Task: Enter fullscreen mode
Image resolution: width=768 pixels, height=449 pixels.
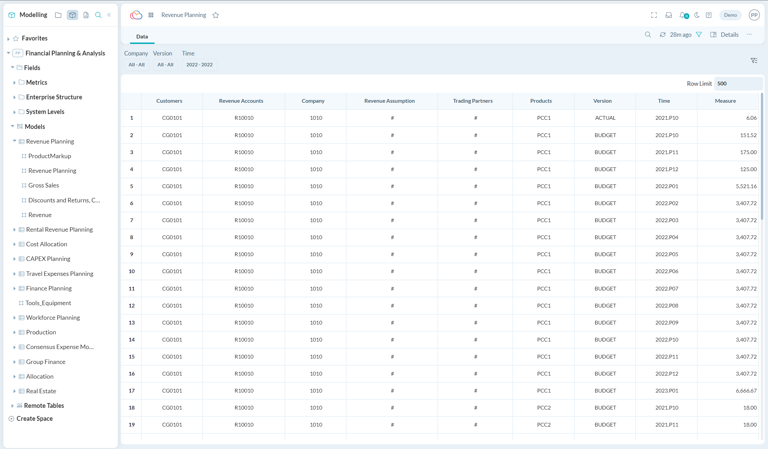Action: coord(654,15)
